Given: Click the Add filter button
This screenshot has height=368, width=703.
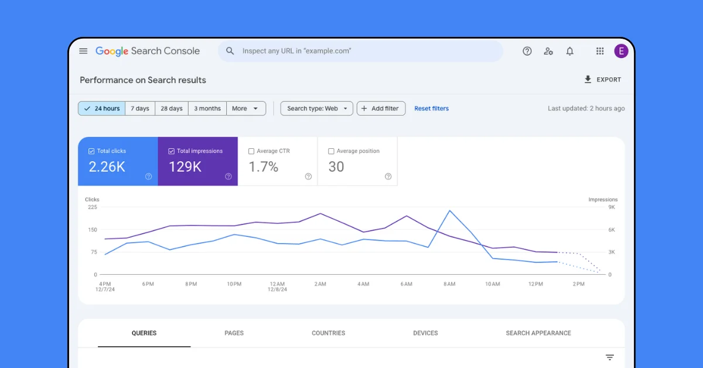Looking at the screenshot, I should (x=381, y=108).
